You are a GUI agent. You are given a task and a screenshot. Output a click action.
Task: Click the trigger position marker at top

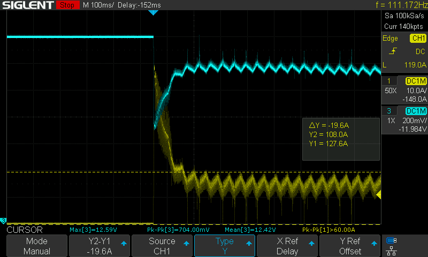(x=154, y=12)
